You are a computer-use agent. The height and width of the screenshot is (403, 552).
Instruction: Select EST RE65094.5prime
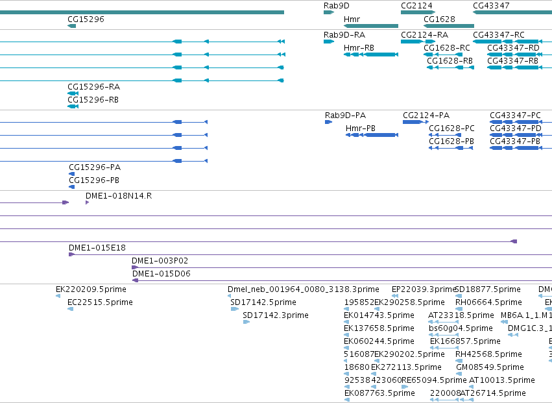click(x=434, y=381)
